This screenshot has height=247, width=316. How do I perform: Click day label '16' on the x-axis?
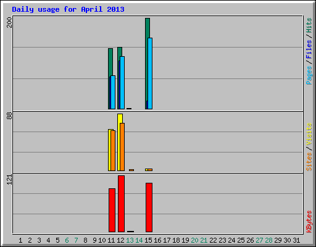coord(157,240)
